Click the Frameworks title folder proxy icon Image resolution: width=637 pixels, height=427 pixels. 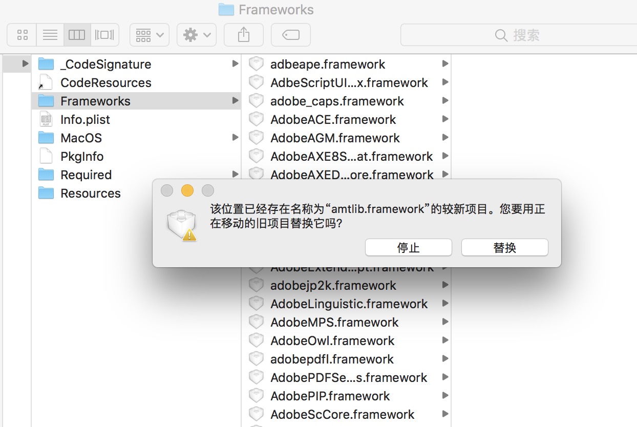click(226, 9)
